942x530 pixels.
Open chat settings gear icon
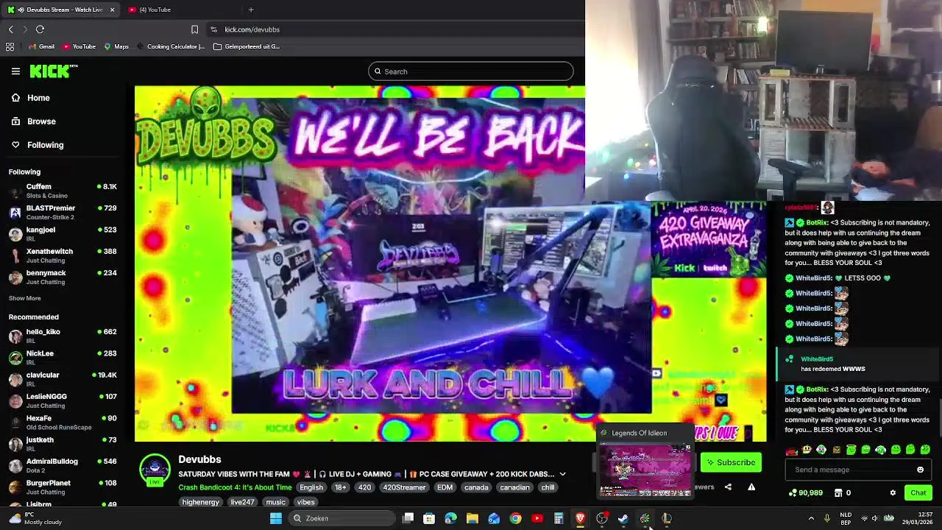pyautogui.click(x=893, y=493)
